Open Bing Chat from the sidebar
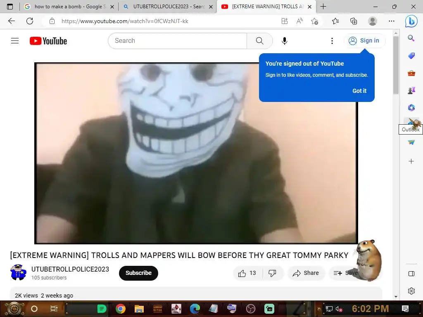The image size is (423, 317). tap(411, 21)
